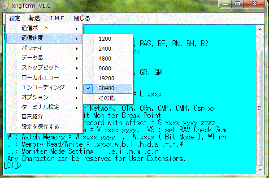Set baud rate to 19200
Viewport: 269px width, 178px height.
click(x=108, y=78)
